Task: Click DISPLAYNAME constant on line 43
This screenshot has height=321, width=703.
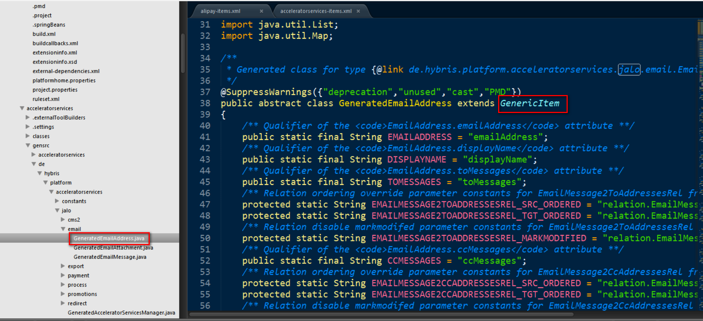Action: coord(417,160)
